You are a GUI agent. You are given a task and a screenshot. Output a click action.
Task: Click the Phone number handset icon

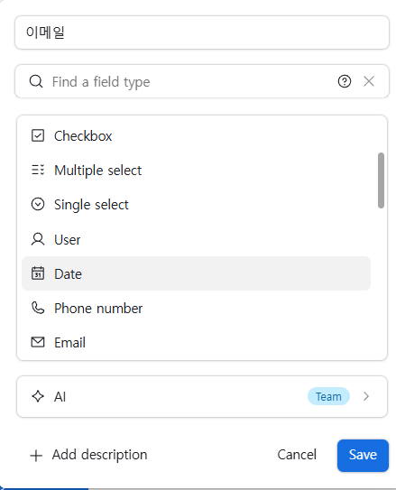coord(38,308)
